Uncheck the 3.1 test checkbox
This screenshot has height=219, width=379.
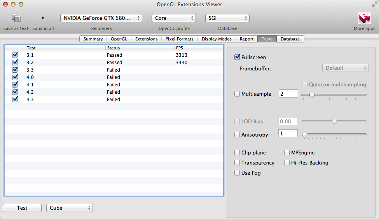point(15,55)
